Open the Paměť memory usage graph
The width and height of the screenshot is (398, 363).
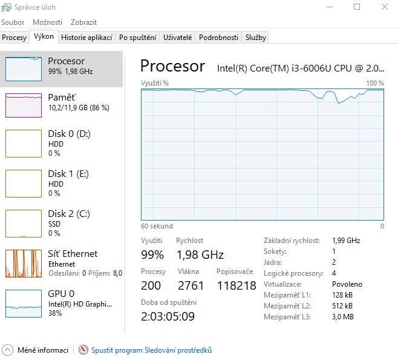tap(24, 105)
